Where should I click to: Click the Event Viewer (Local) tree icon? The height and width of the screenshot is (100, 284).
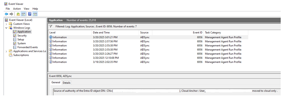[x=7, y=20]
